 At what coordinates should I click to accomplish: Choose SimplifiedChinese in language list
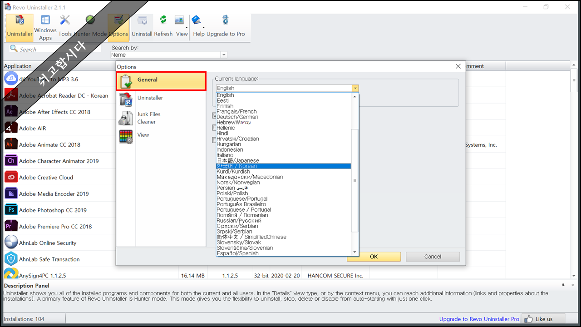(x=284, y=237)
